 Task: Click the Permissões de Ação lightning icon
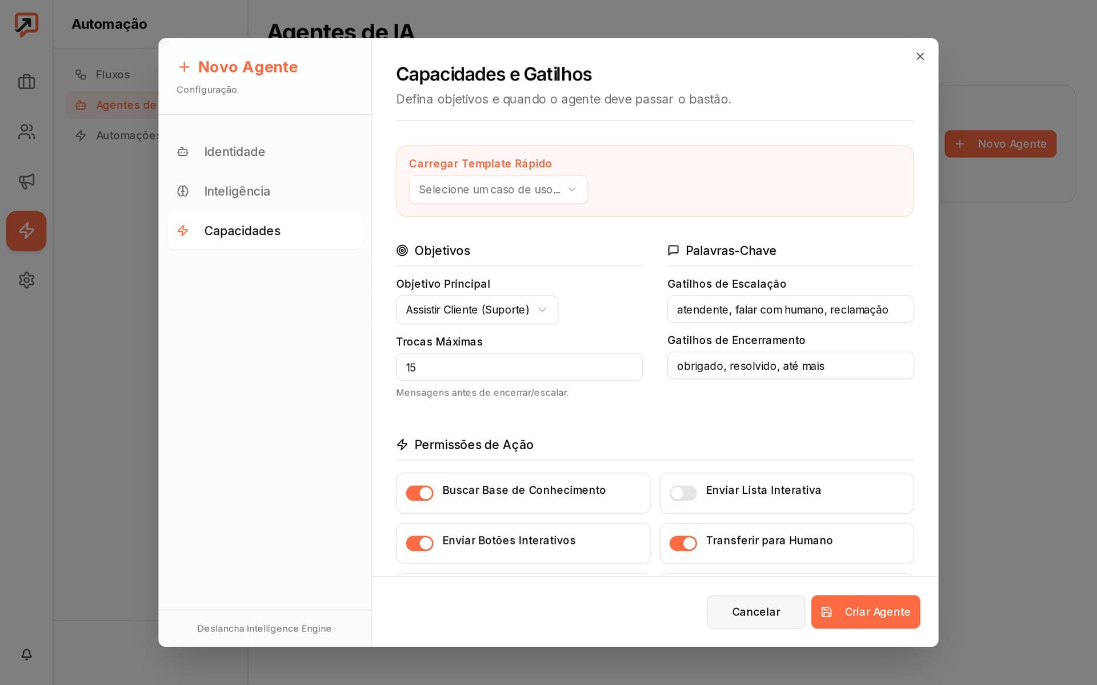(402, 445)
